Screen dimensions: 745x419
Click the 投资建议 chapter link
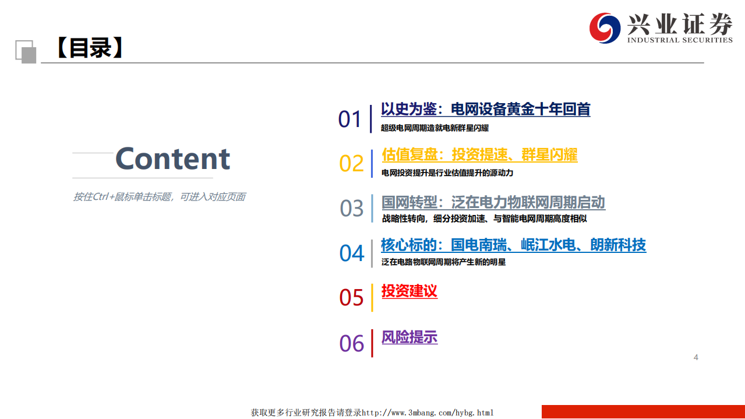(x=409, y=291)
